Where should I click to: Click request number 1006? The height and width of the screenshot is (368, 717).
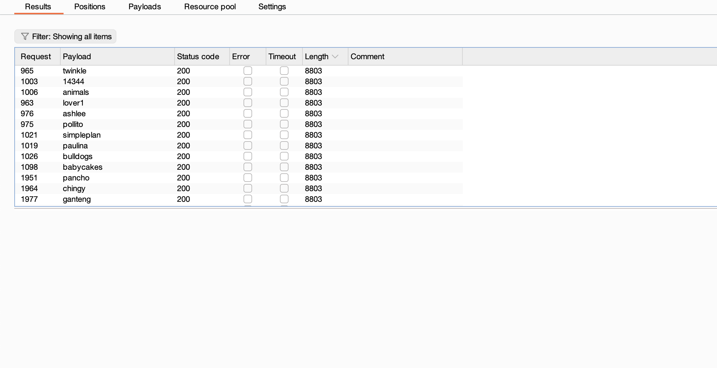pos(29,92)
